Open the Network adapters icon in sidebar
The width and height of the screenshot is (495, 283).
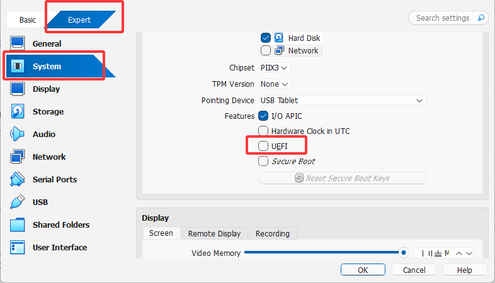[x=17, y=157]
